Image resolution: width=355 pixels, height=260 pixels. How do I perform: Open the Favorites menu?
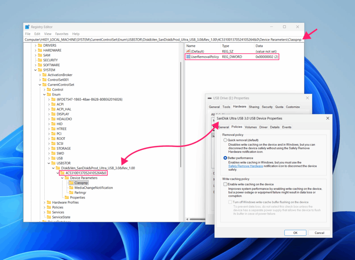coord(62,34)
